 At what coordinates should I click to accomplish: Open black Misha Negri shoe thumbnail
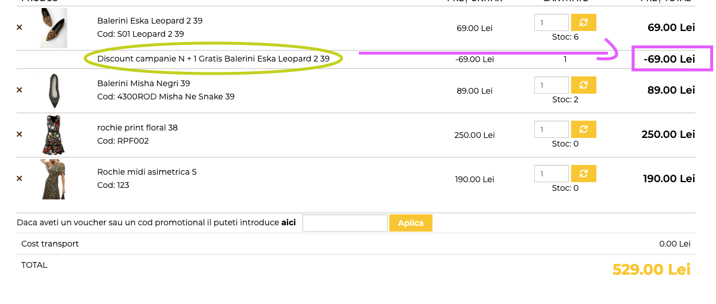tap(53, 91)
